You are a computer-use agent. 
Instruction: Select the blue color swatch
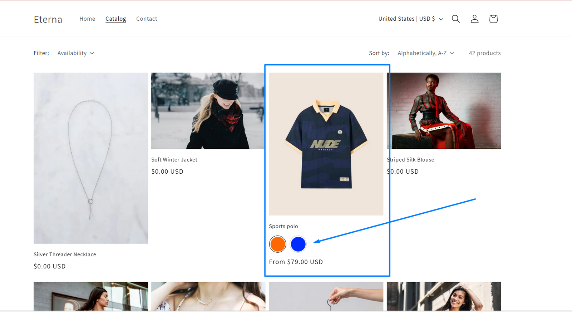298,244
